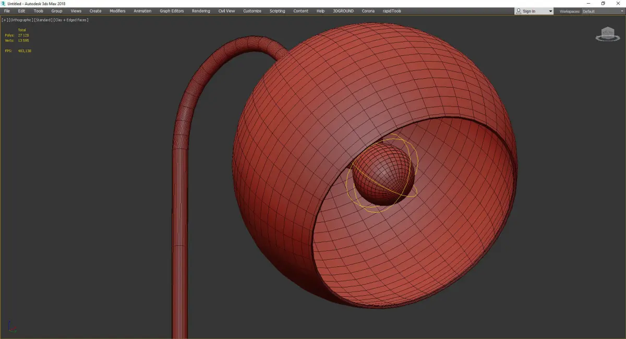626x339 pixels.
Task: Open the Help menu
Action: [x=320, y=11]
